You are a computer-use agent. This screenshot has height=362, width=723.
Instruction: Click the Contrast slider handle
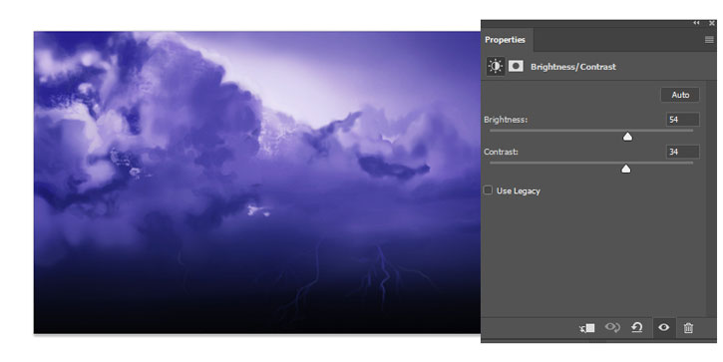coord(625,169)
